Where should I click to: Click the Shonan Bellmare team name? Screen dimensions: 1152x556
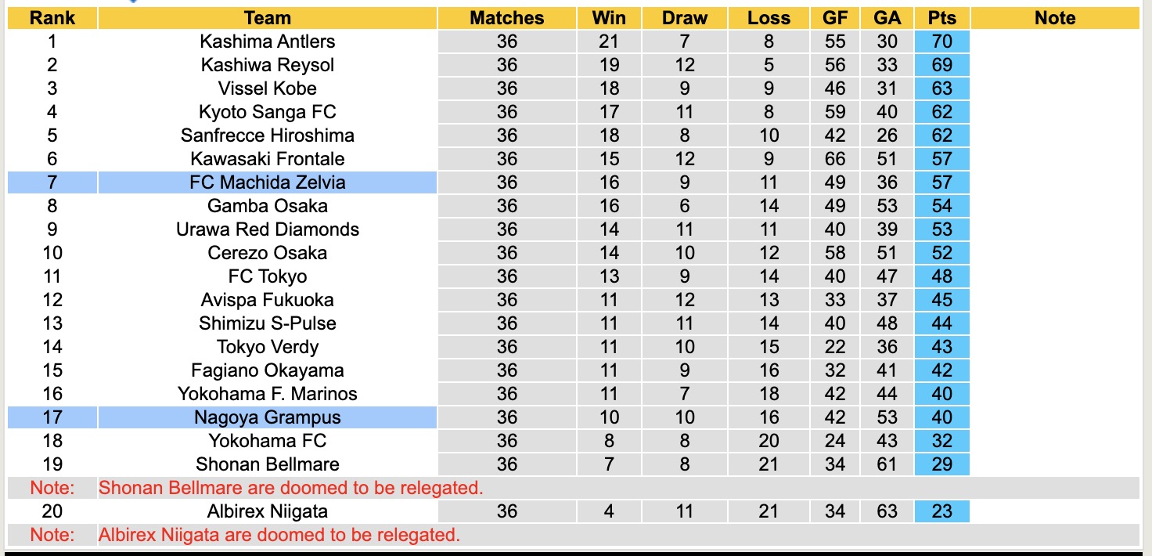pos(267,464)
